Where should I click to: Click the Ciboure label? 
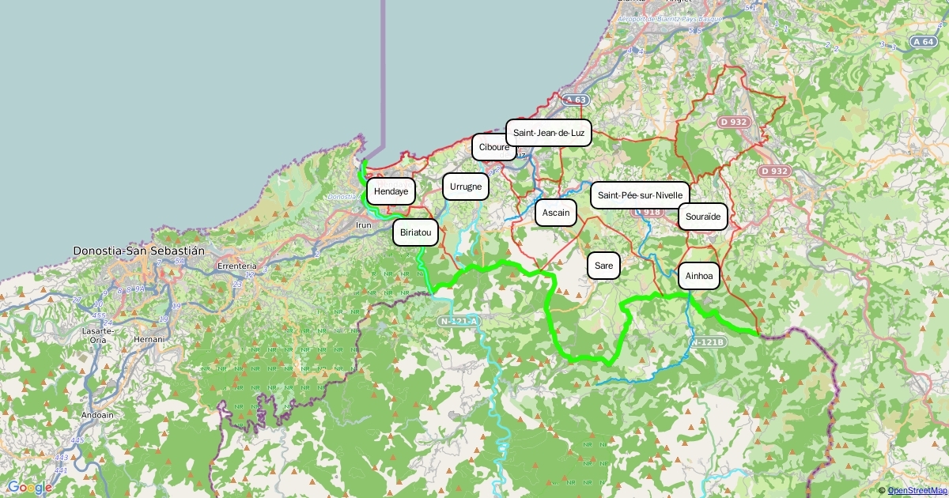(x=494, y=147)
